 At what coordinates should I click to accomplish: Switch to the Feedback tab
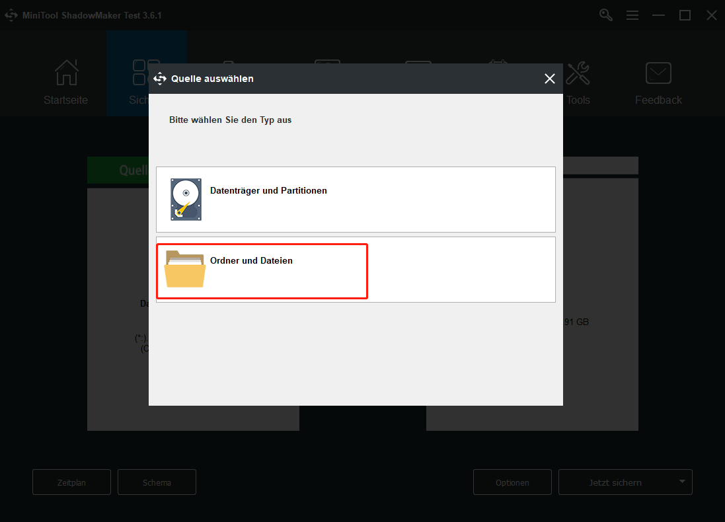tap(658, 83)
